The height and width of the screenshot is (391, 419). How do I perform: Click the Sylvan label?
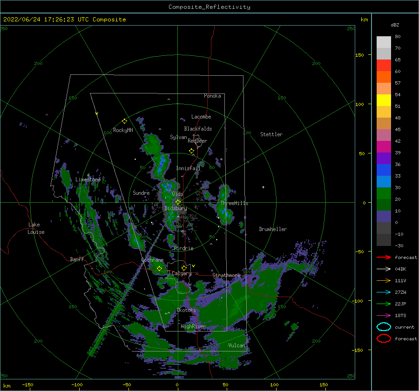coord(178,137)
